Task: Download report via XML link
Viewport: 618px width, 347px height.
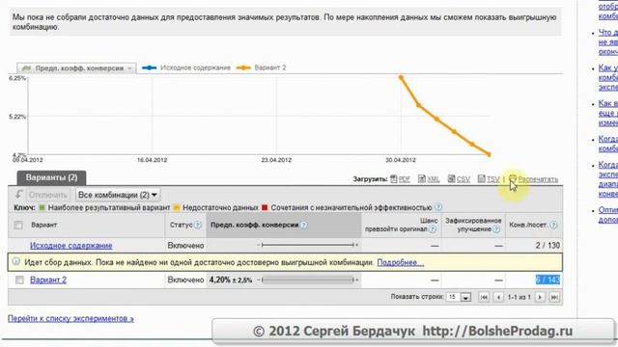Action: pyautogui.click(x=434, y=179)
